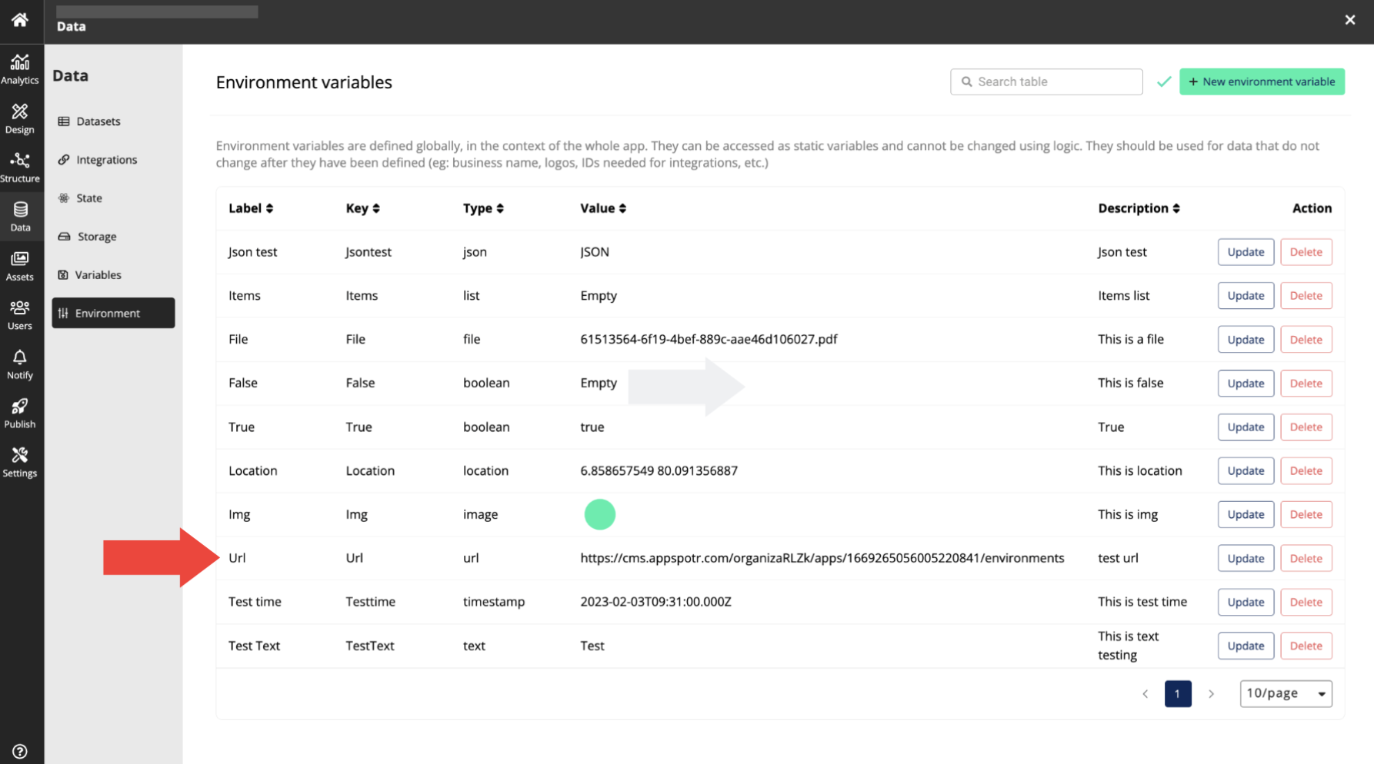
Task: Update the File variable
Action: (1246, 340)
